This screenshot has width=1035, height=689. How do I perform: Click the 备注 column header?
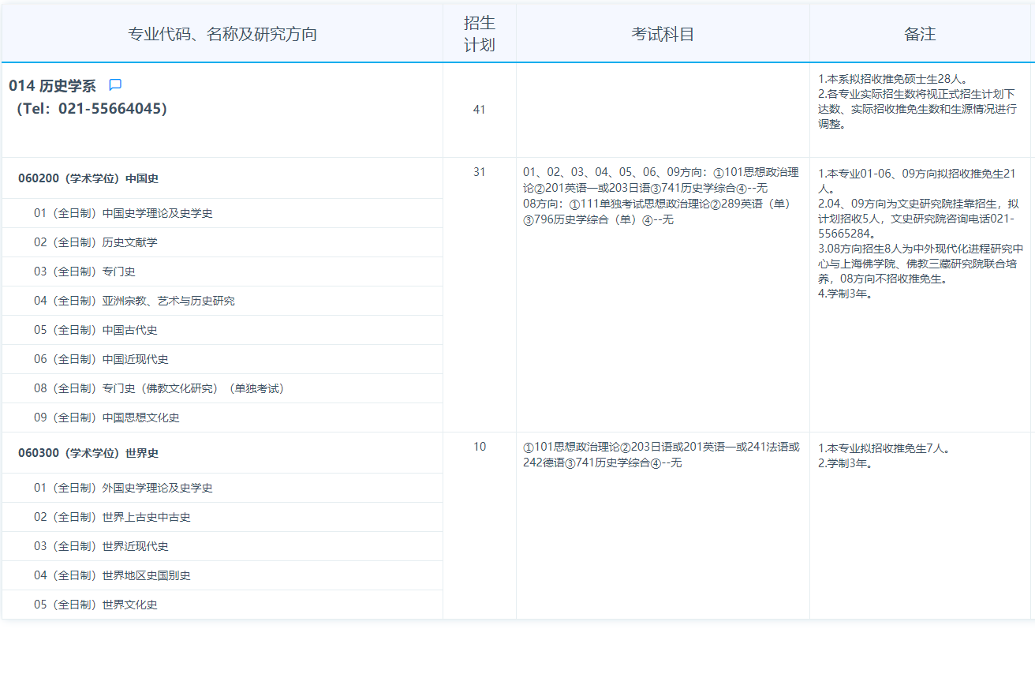[x=920, y=34]
